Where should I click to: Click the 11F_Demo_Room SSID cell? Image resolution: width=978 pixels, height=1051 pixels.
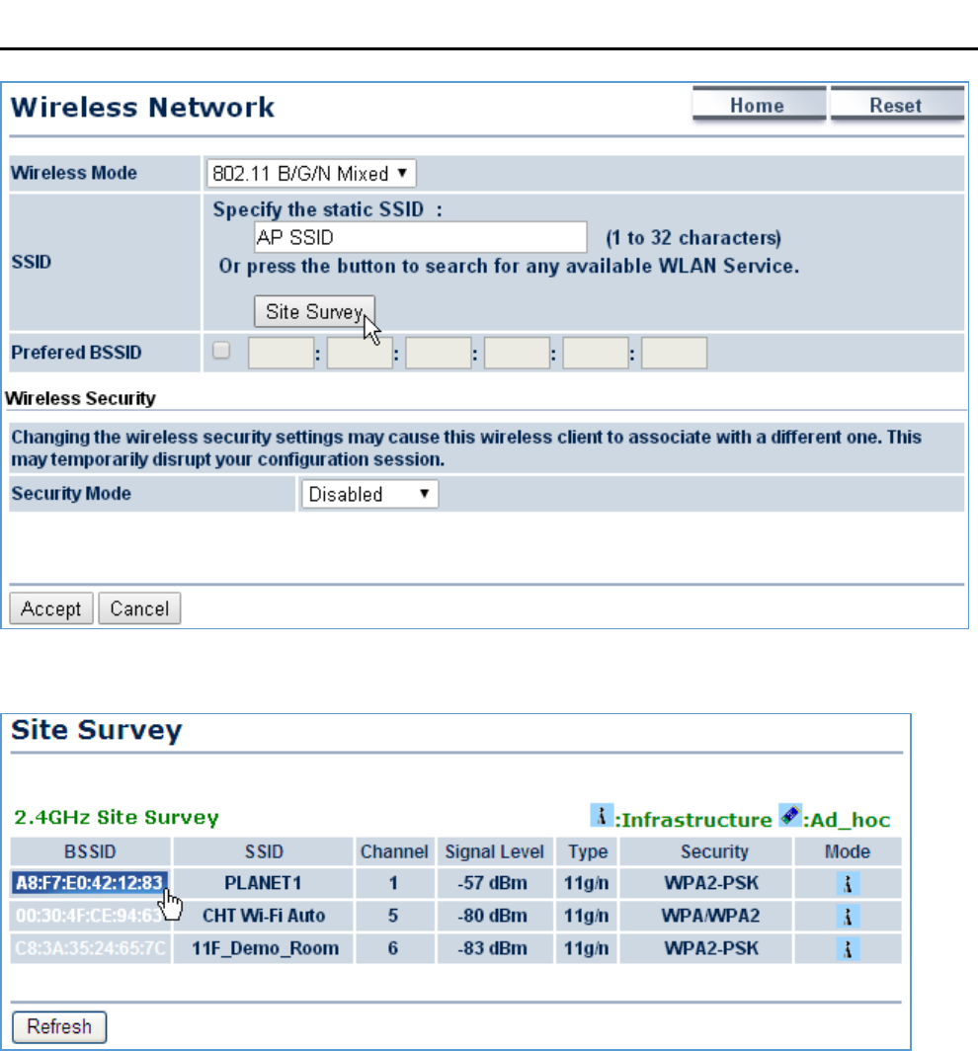coord(264,948)
